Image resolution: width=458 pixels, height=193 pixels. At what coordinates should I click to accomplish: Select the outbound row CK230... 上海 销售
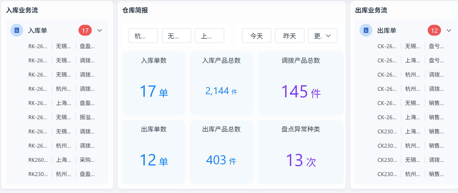(x=412, y=131)
